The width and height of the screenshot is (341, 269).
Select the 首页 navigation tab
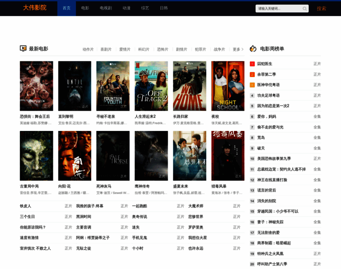[66, 8]
